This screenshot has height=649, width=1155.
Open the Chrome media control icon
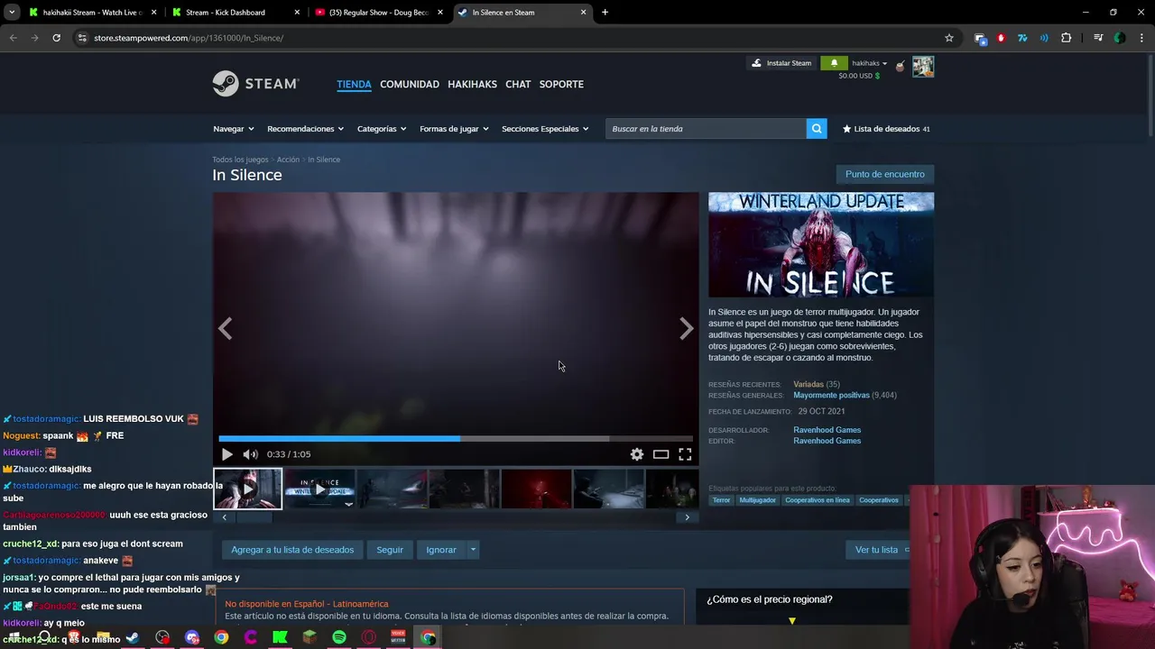(1098, 38)
